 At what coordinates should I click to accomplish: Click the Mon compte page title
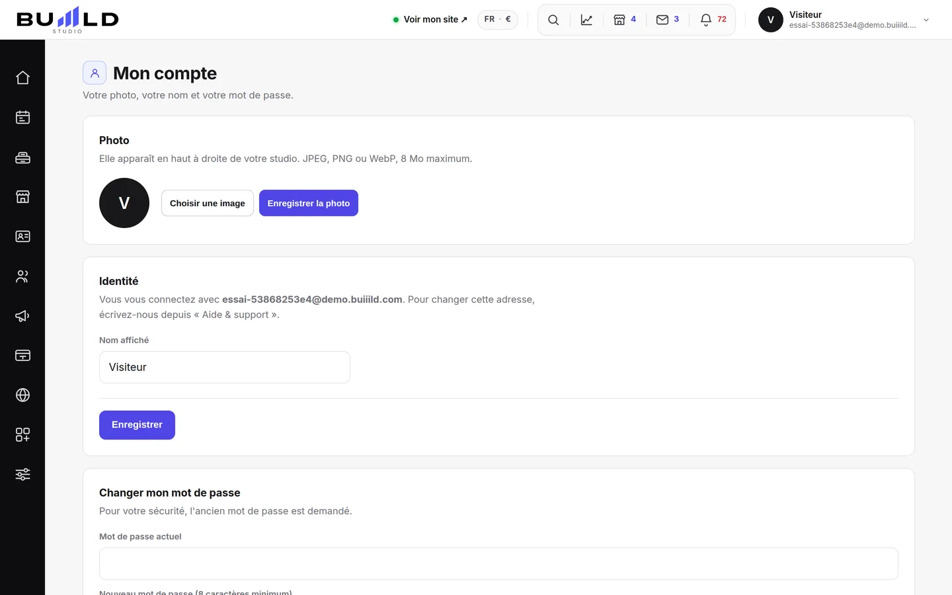165,73
